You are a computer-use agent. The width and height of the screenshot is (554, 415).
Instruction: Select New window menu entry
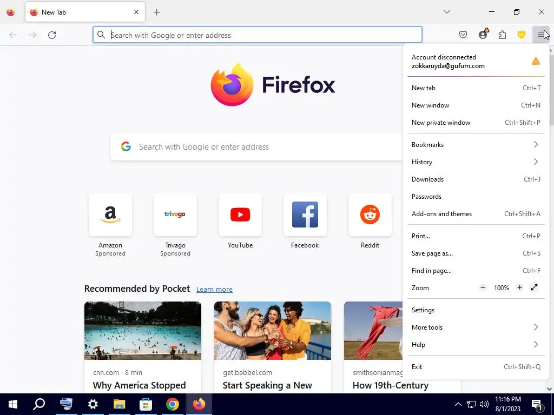[476, 105]
